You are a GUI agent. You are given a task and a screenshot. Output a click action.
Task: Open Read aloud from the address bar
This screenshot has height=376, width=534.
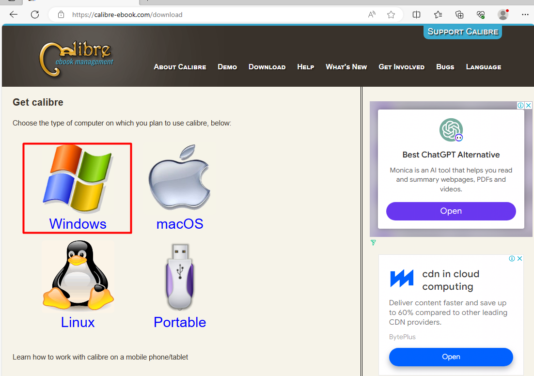click(372, 15)
